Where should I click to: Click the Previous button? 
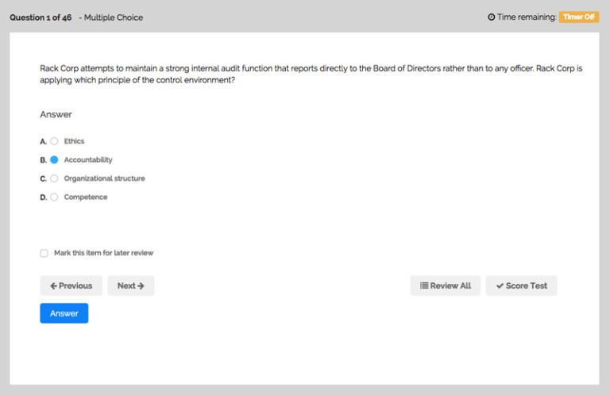pyautogui.click(x=71, y=286)
